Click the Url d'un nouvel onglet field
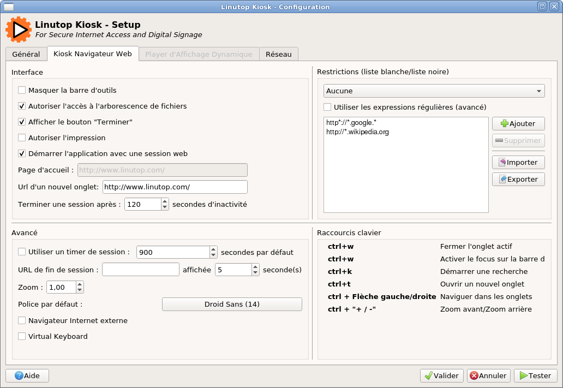 tap(175, 187)
